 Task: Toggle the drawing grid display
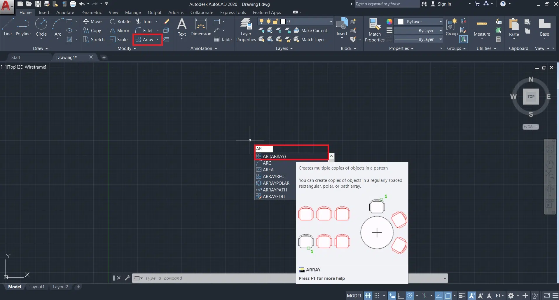pos(368,296)
